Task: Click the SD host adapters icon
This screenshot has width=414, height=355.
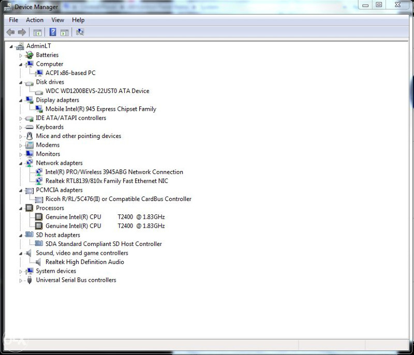Action: point(29,235)
